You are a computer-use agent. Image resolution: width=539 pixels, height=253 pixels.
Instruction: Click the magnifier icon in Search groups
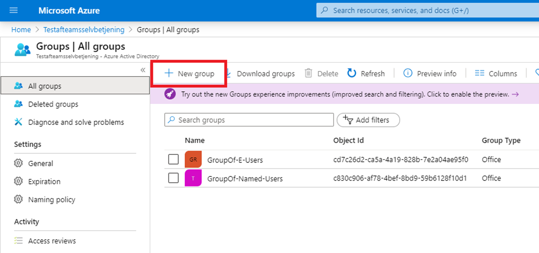coord(172,120)
